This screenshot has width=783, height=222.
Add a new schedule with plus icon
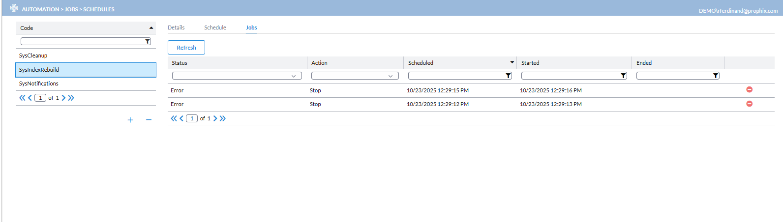click(130, 120)
